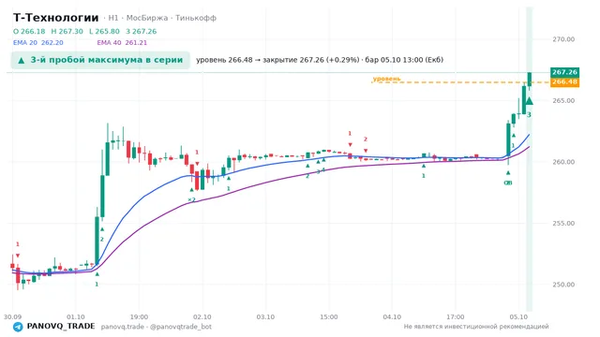The height and width of the screenshot is (337, 600).
Task: Click the green arrow marker near 17:00
Action: click(x=424, y=166)
